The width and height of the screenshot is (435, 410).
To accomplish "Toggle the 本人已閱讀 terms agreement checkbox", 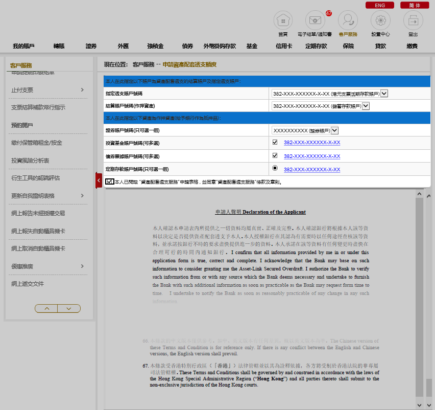I will point(109,181).
